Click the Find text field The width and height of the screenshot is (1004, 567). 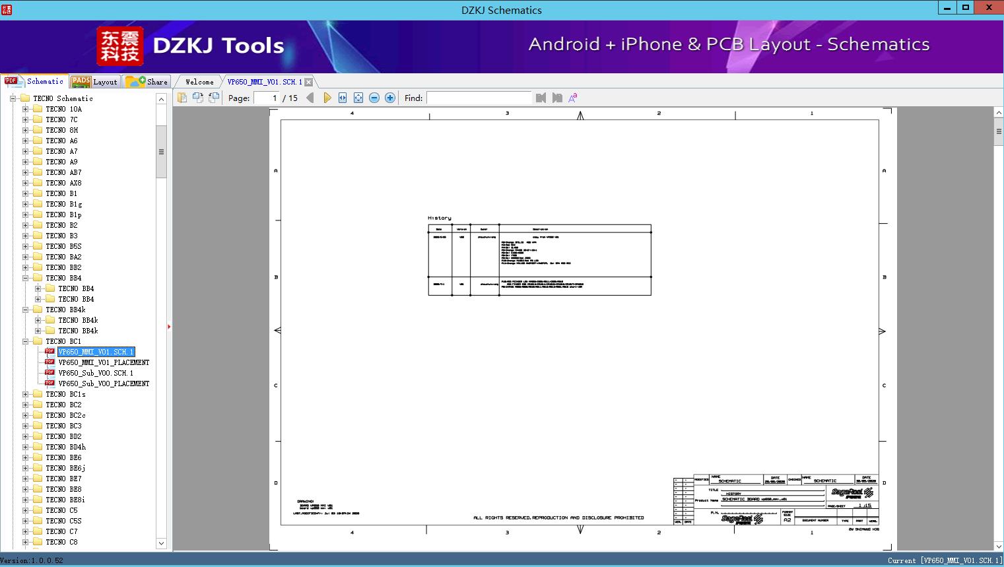pyautogui.click(x=479, y=98)
